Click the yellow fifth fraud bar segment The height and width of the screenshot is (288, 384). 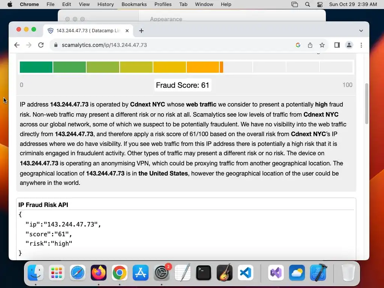click(169, 67)
